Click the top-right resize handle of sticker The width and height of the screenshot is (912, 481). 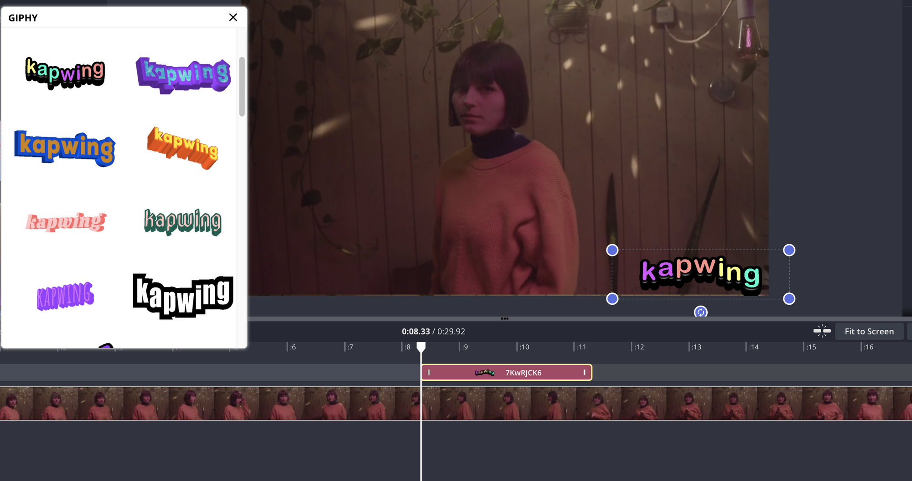[x=789, y=250]
